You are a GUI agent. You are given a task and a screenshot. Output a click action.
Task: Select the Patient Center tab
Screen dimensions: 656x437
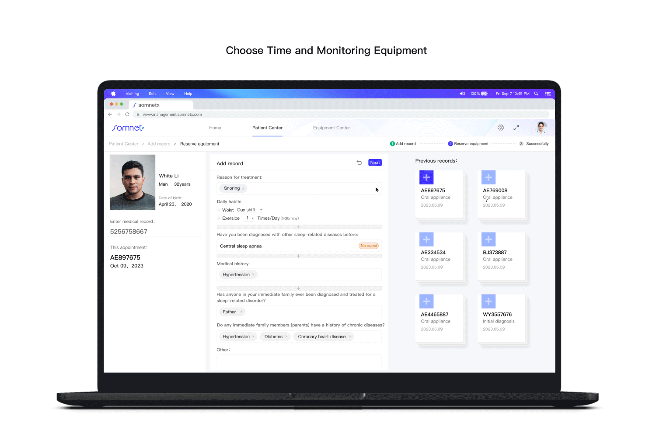[267, 128]
